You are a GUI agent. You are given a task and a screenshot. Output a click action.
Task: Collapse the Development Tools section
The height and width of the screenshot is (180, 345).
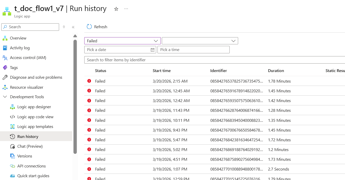[5, 97]
